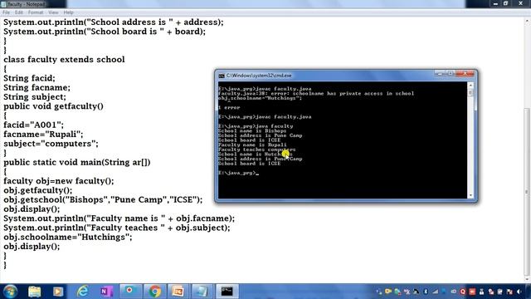This screenshot has width=531, height=299.
Task: Click the line 'public void getfaculty()'
Action: (53, 106)
